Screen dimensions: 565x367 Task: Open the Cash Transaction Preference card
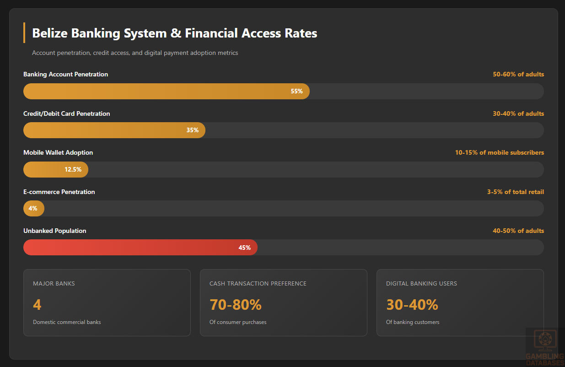(x=284, y=302)
